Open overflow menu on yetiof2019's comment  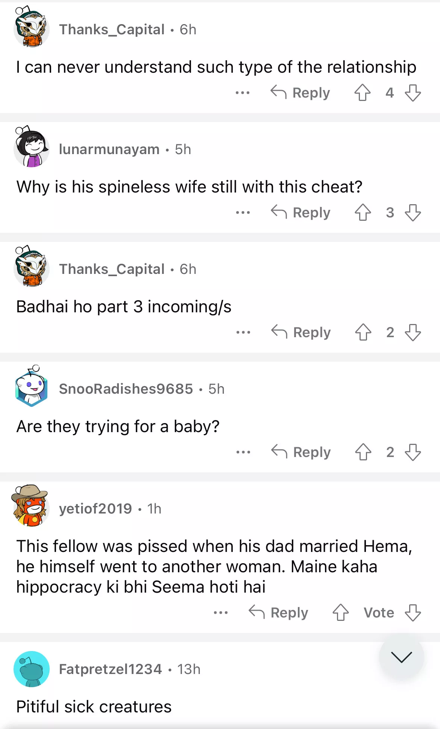coord(221,613)
